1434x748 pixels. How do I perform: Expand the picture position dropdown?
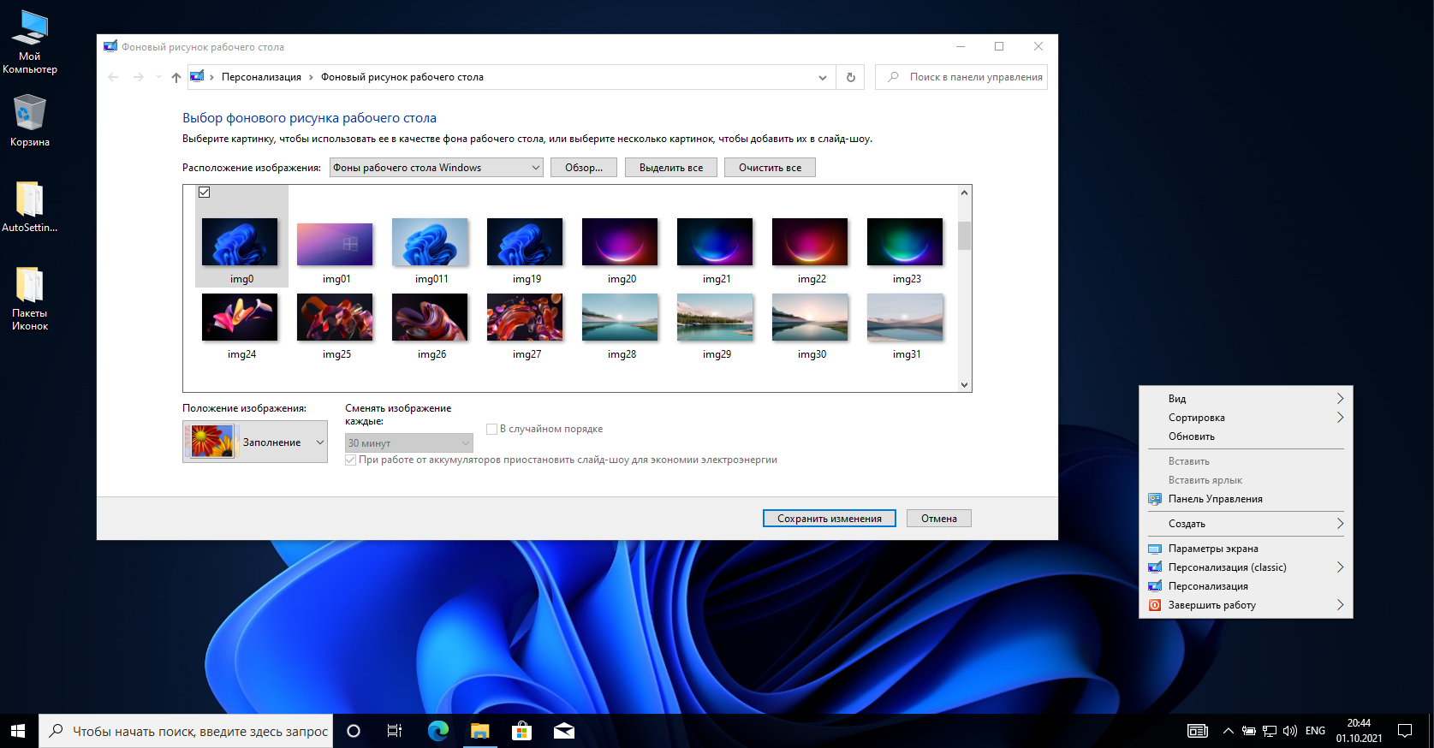point(255,442)
